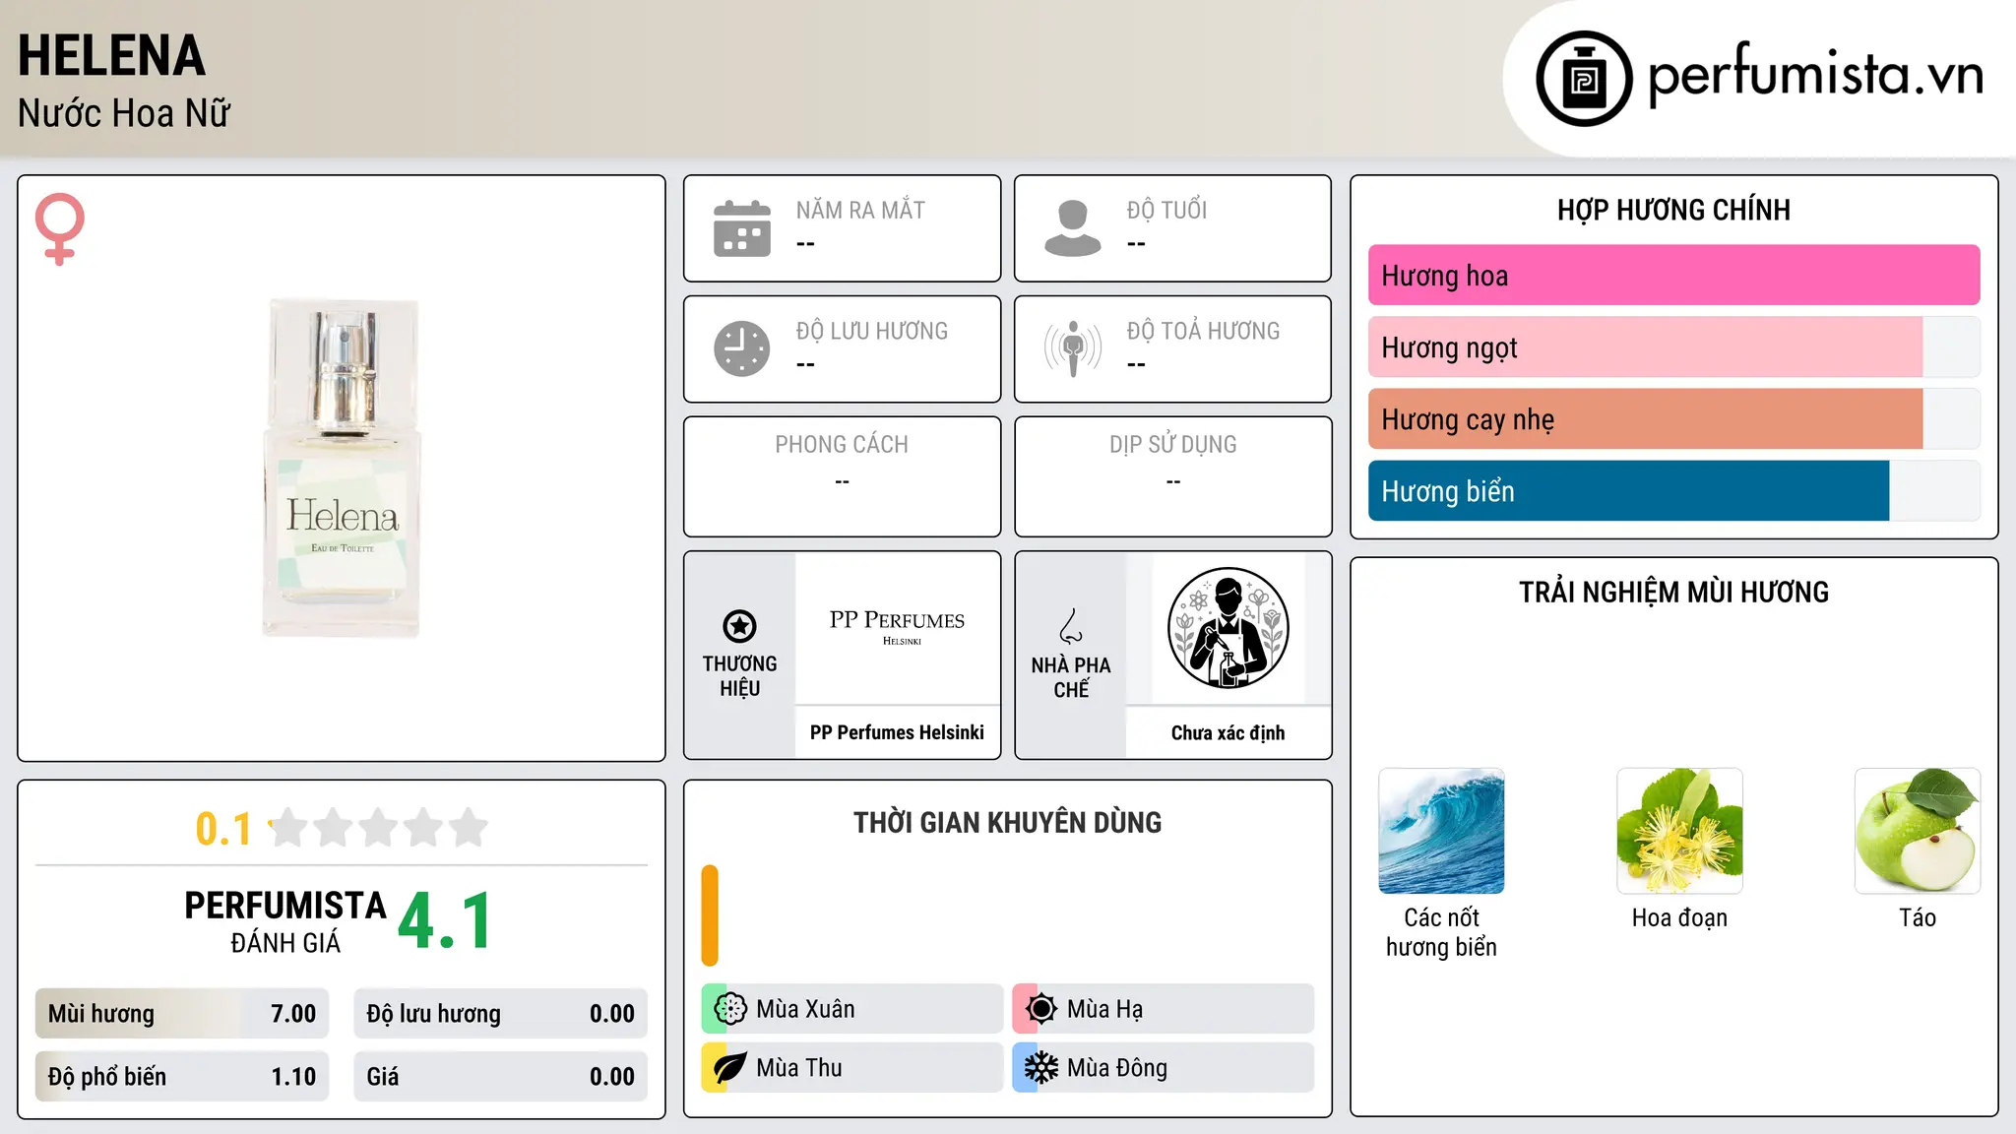
Task: Click the orange recommended-time bar
Action: pyautogui.click(x=710, y=915)
